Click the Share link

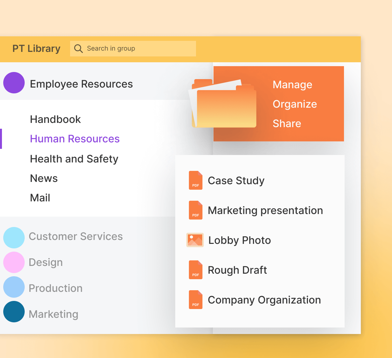287,123
